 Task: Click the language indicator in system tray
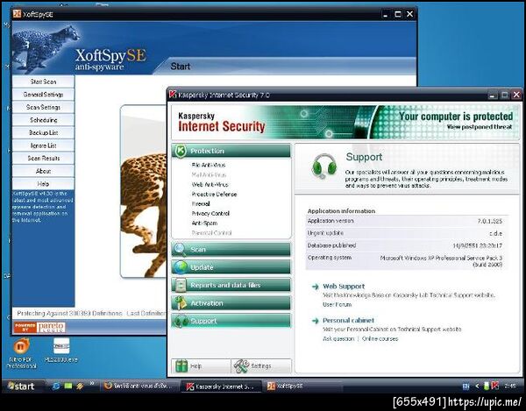coord(466,386)
